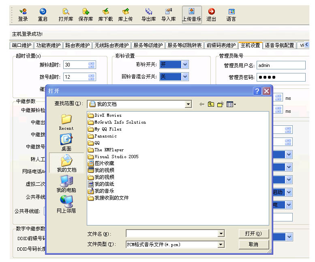Open 我的电脑 in the dialog sidebar

[66, 184]
